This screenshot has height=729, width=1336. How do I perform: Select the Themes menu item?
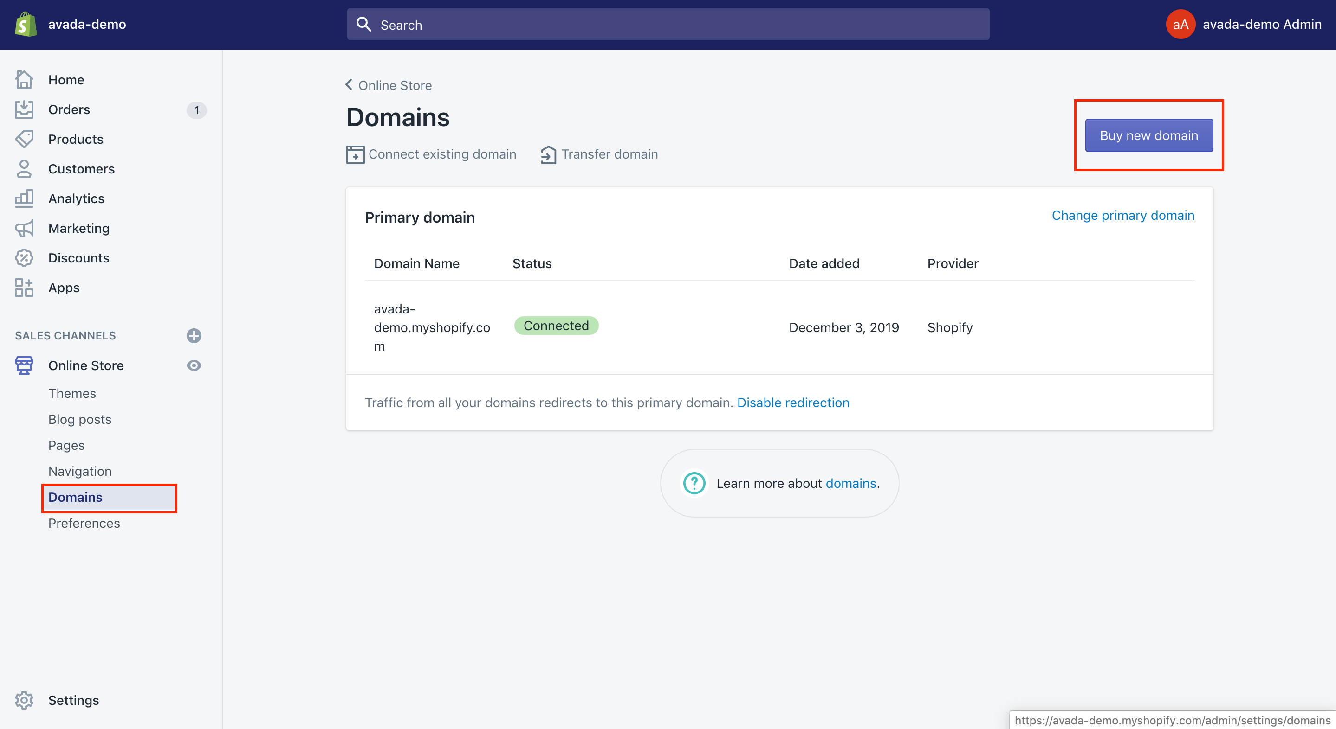point(72,392)
